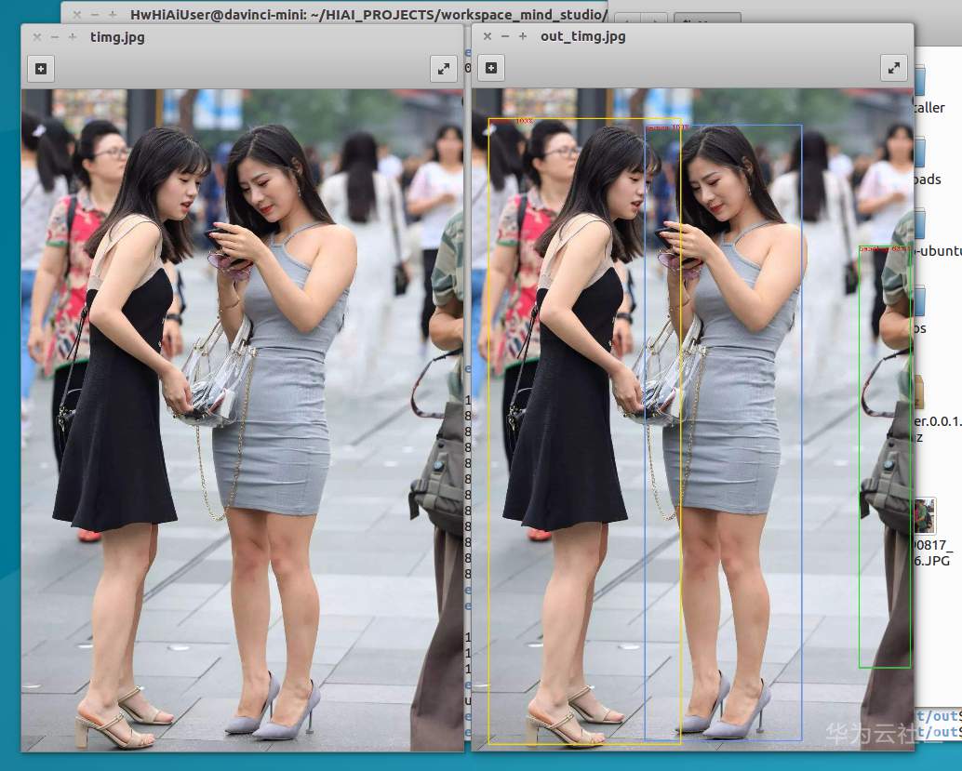Select the folder label ending oads
This screenshot has height=771, width=962.
coord(928,179)
